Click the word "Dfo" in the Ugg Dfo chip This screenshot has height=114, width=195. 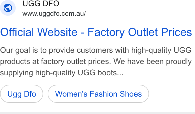pyautogui.click(x=30, y=94)
